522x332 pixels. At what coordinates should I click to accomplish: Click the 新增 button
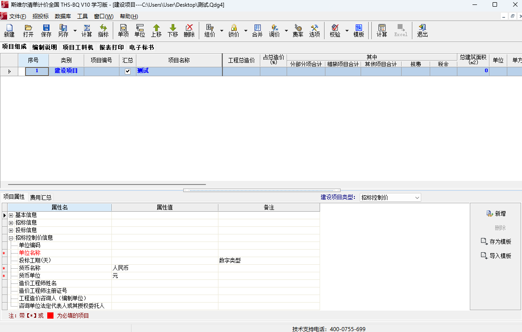coord(496,214)
